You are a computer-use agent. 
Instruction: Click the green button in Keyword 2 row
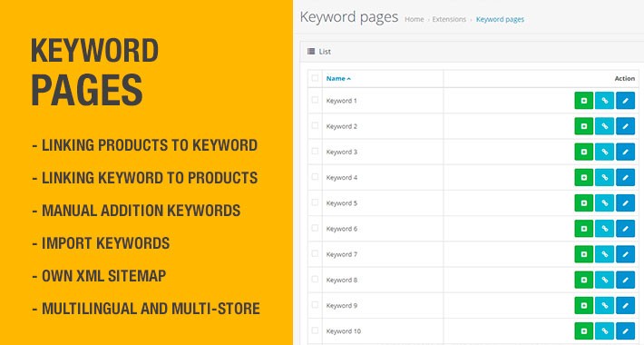tap(583, 126)
